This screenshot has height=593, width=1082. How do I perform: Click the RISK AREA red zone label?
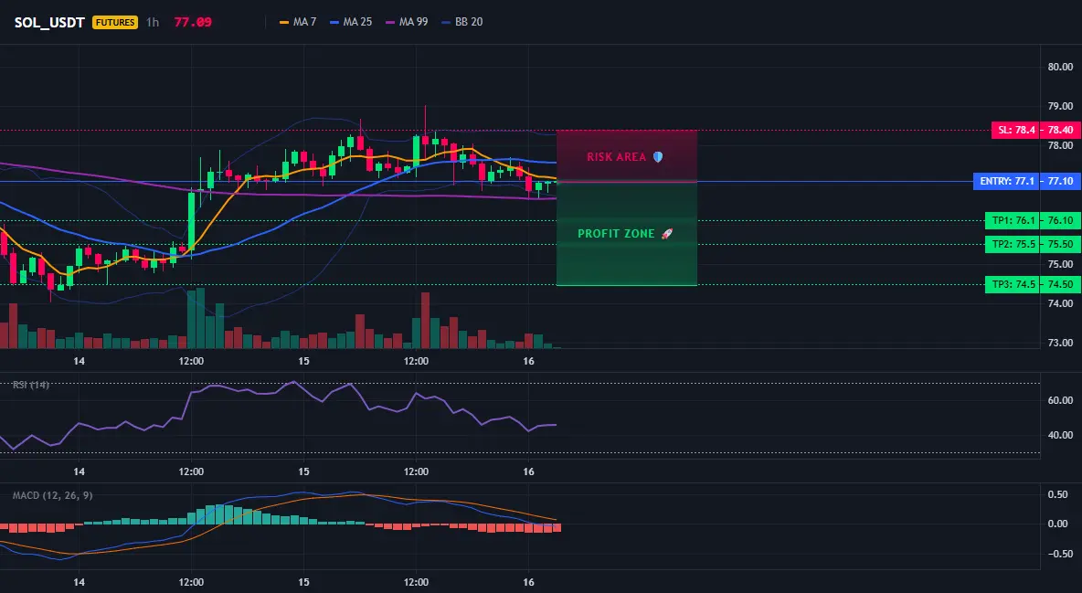click(x=616, y=157)
